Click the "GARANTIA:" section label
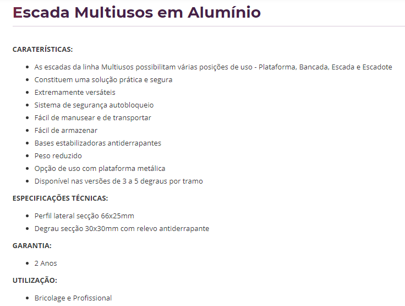Image resolution: width=405 pixels, height=306 pixels. tap(32, 245)
